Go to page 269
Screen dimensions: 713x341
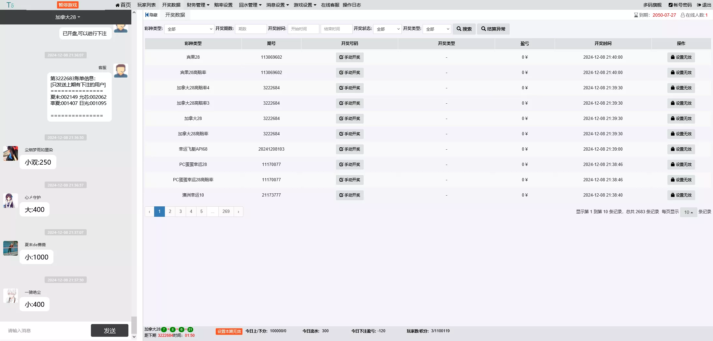(226, 212)
